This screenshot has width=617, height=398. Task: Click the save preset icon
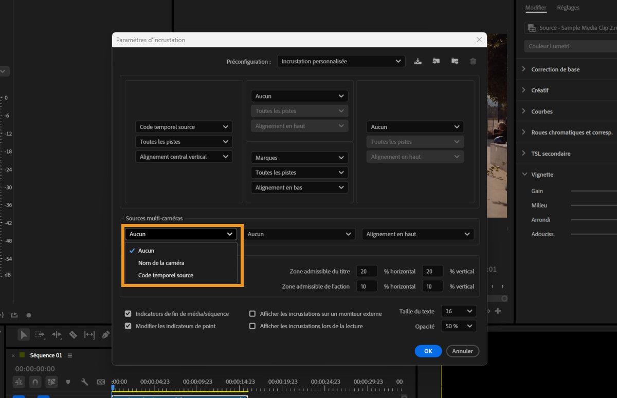(418, 61)
